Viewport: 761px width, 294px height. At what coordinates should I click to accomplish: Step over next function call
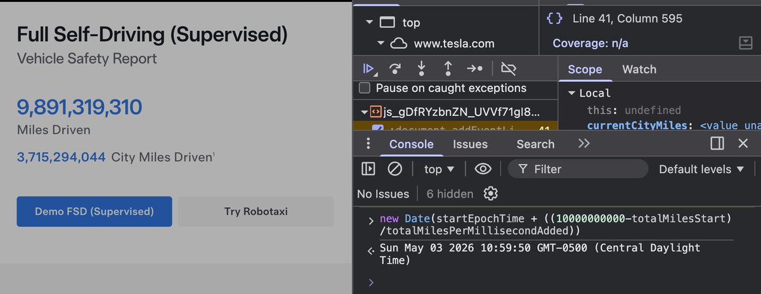click(x=395, y=68)
